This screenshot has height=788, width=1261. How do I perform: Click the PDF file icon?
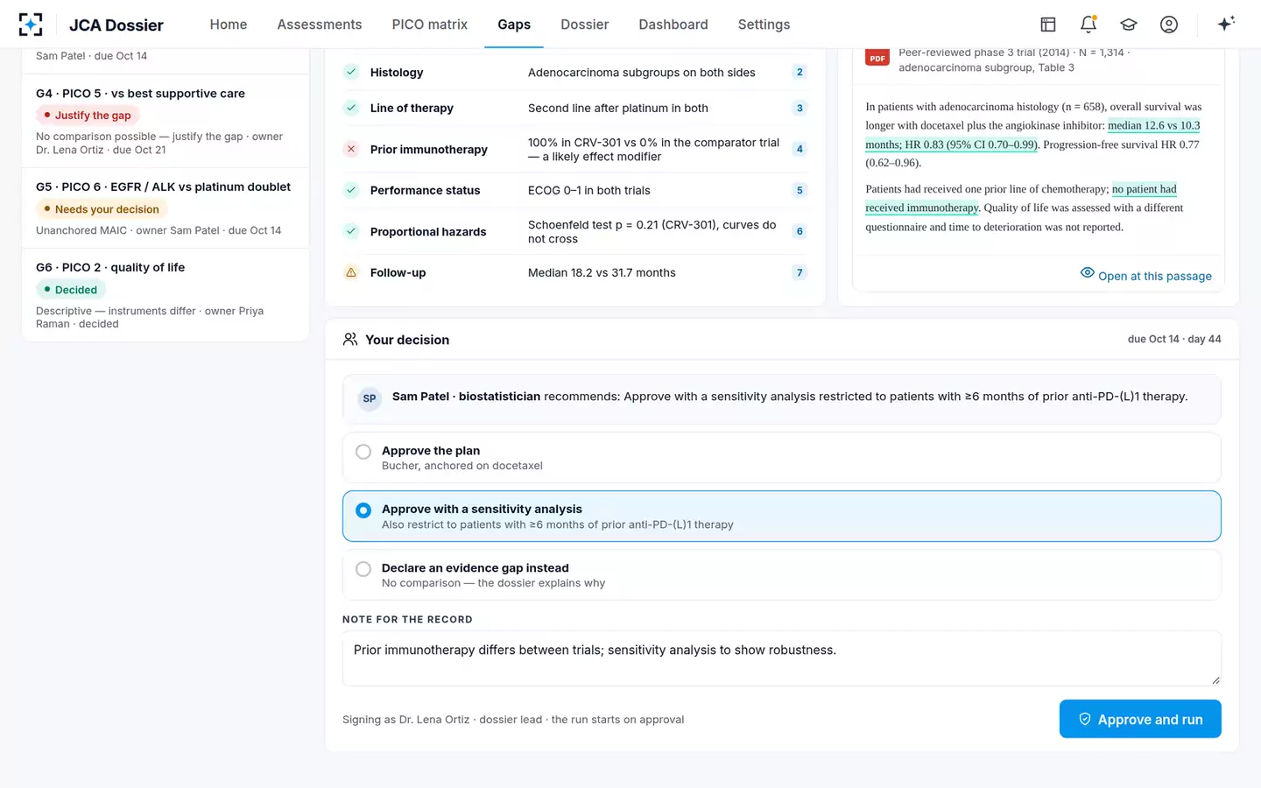click(x=877, y=58)
